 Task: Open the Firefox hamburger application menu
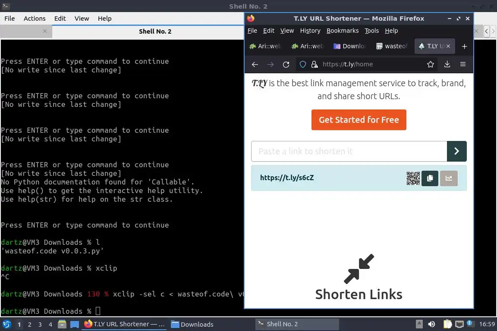coord(463,64)
